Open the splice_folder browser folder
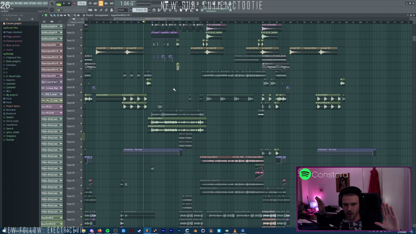 point(13,132)
